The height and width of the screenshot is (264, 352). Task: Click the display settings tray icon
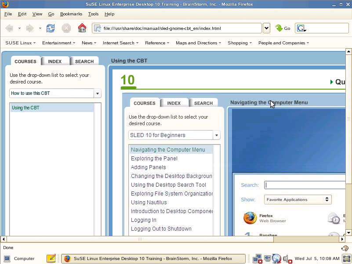coord(267,258)
